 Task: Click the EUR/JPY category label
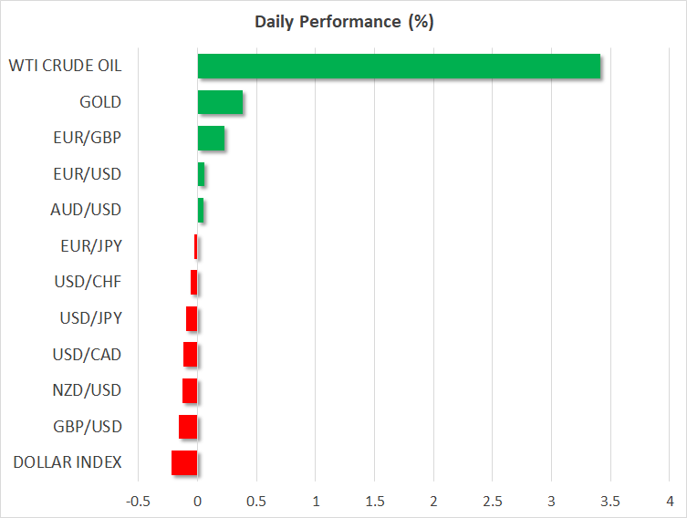tap(88, 246)
